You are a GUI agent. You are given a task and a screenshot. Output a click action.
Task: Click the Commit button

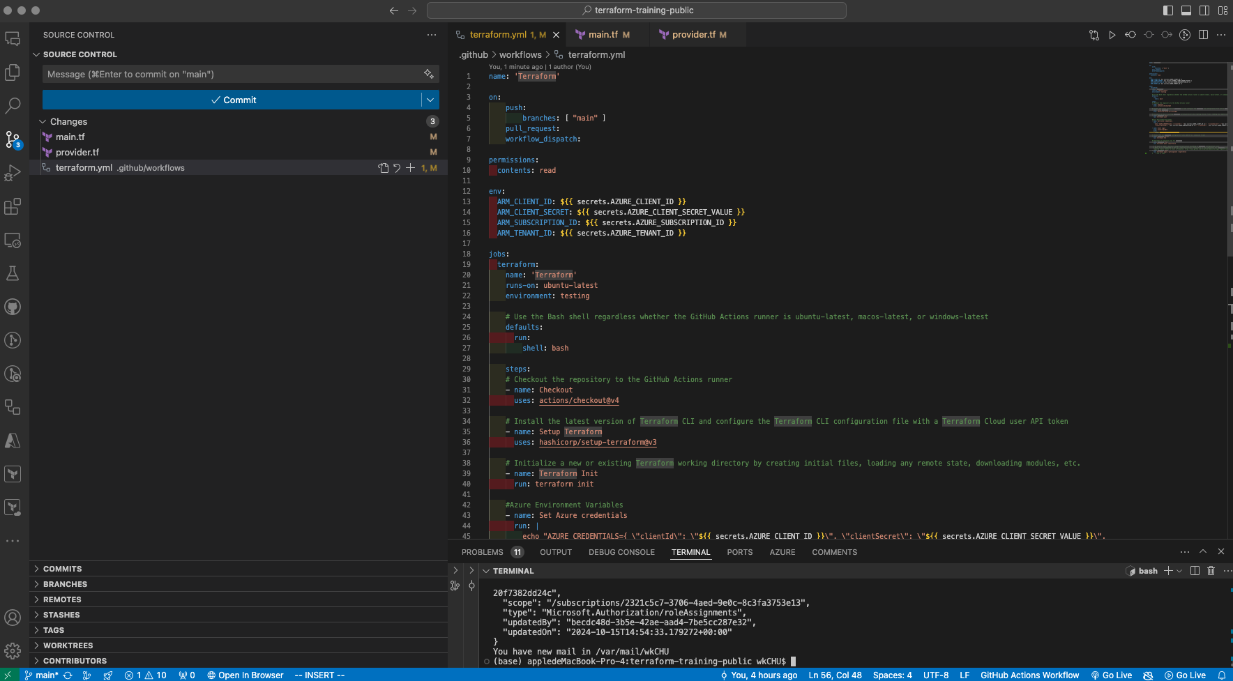click(x=232, y=100)
